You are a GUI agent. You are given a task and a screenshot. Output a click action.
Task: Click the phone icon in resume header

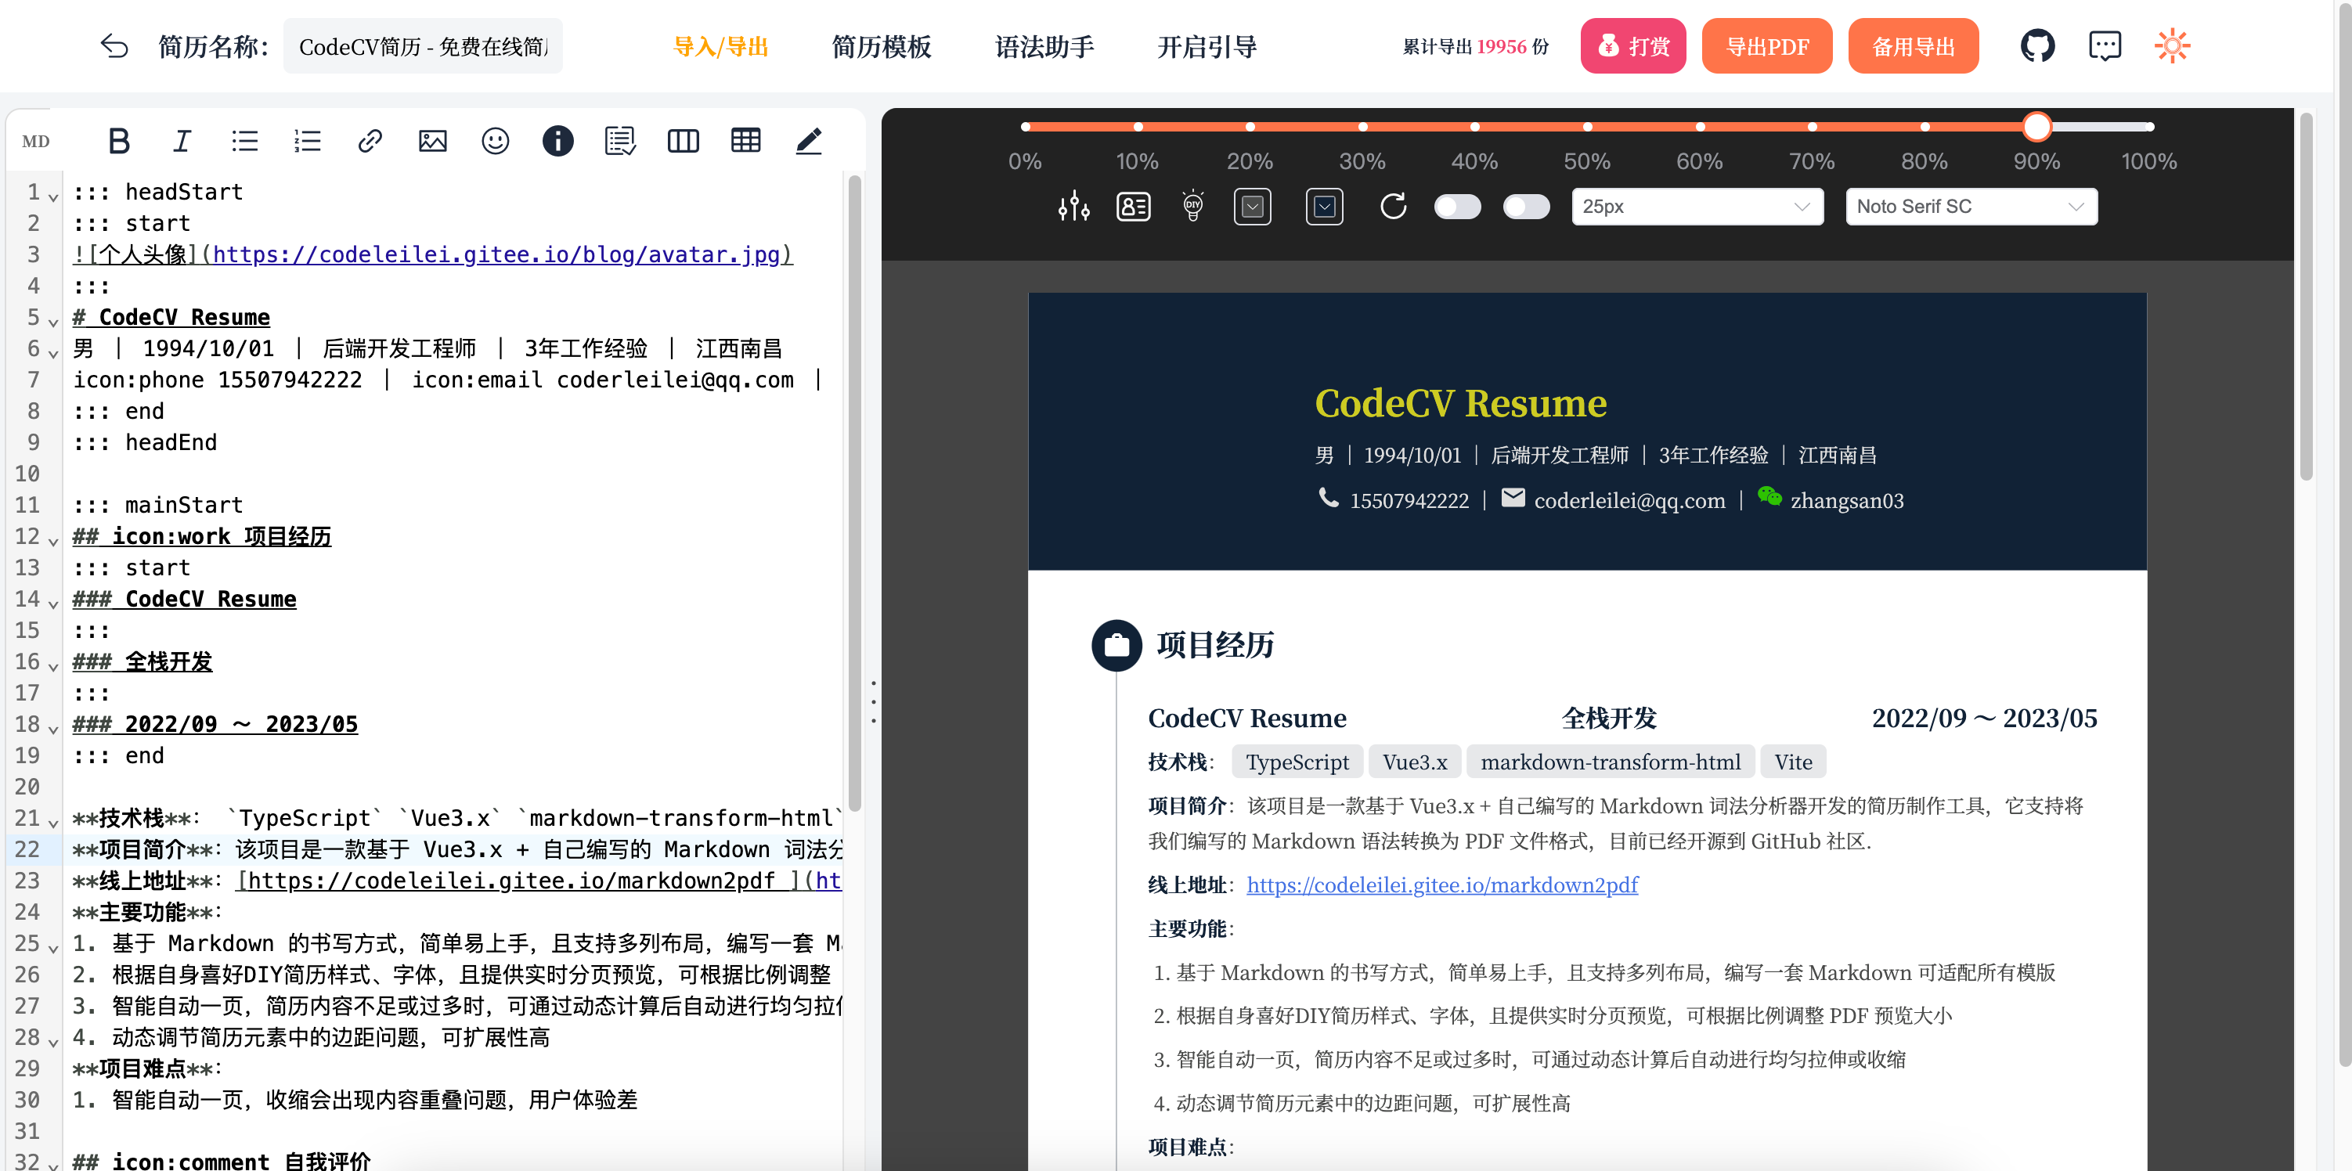[x=1329, y=499]
